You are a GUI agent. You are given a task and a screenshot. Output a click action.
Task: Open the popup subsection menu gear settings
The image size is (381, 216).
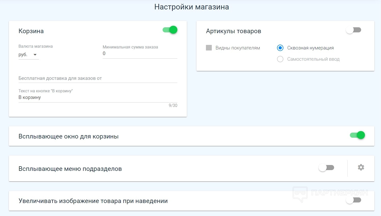[361, 168]
